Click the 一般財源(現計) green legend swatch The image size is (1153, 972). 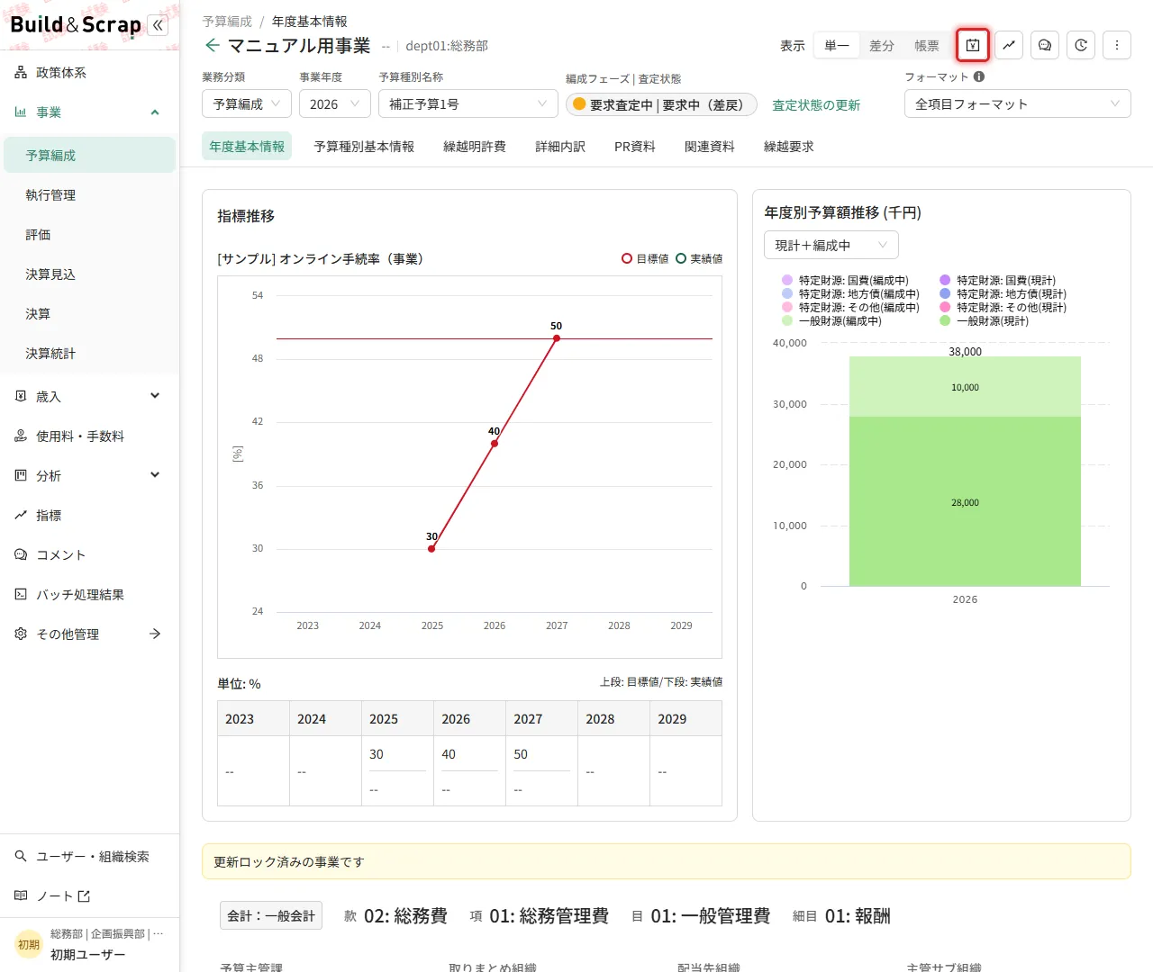click(945, 321)
